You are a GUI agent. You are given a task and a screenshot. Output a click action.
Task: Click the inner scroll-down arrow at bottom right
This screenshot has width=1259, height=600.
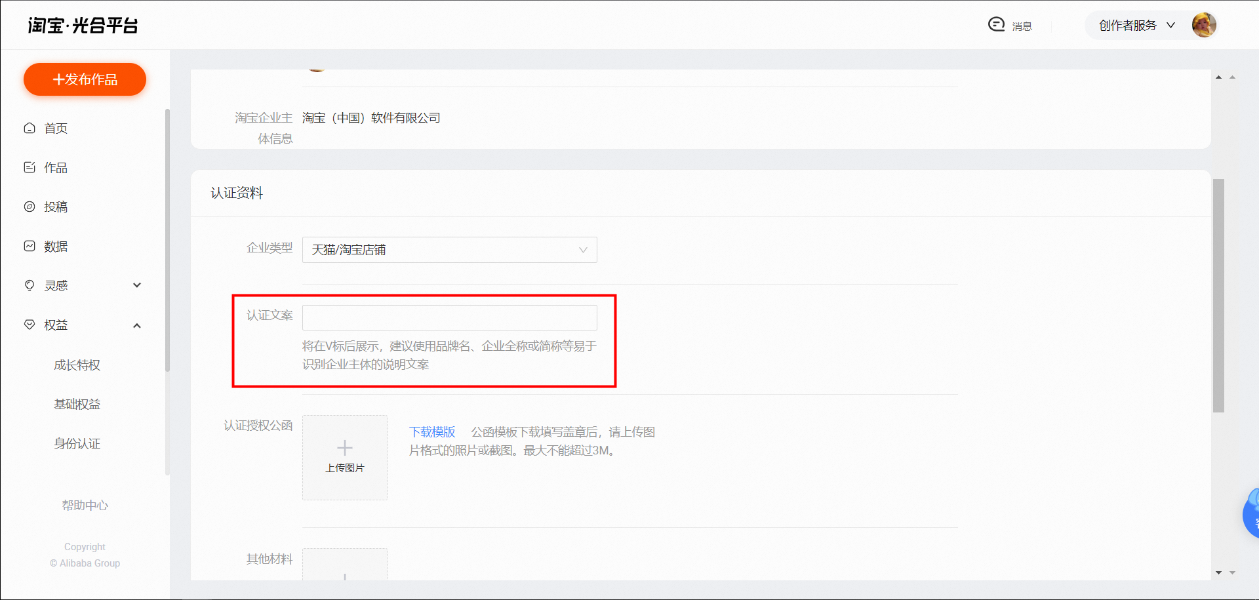tap(1218, 572)
